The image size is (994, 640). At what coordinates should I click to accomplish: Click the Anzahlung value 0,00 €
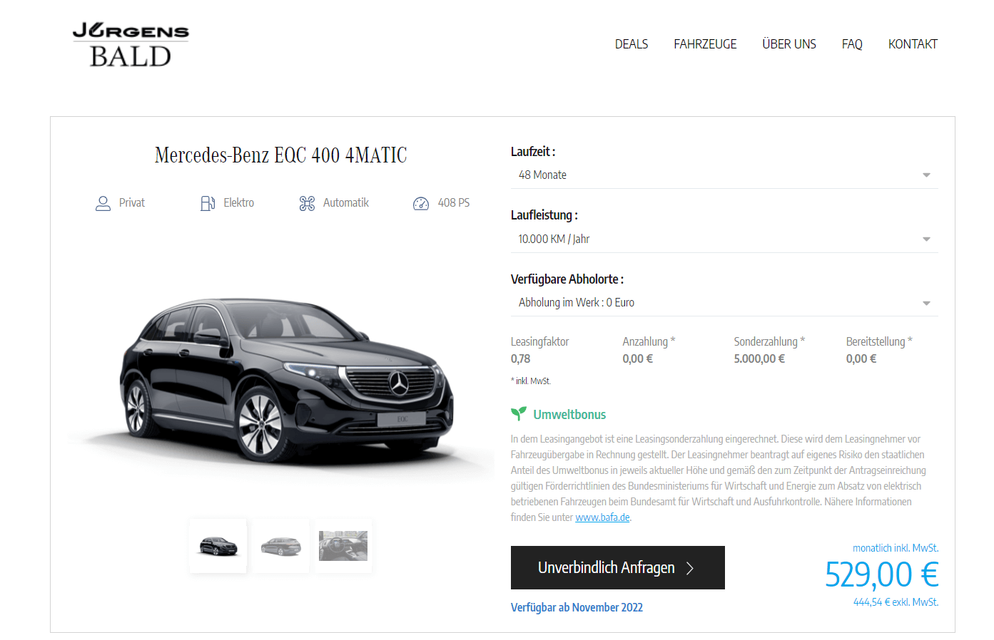tap(638, 359)
